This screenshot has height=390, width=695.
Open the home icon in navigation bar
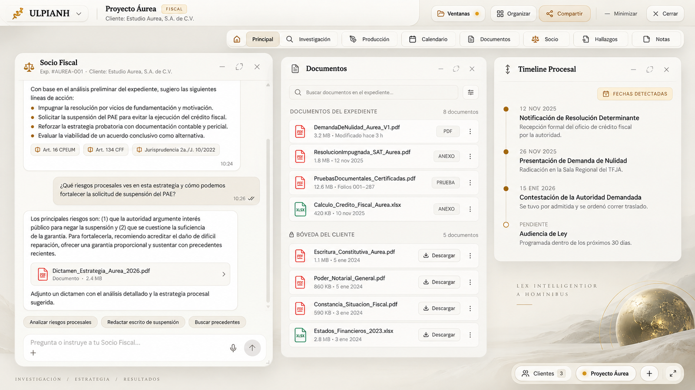[237, 39]
